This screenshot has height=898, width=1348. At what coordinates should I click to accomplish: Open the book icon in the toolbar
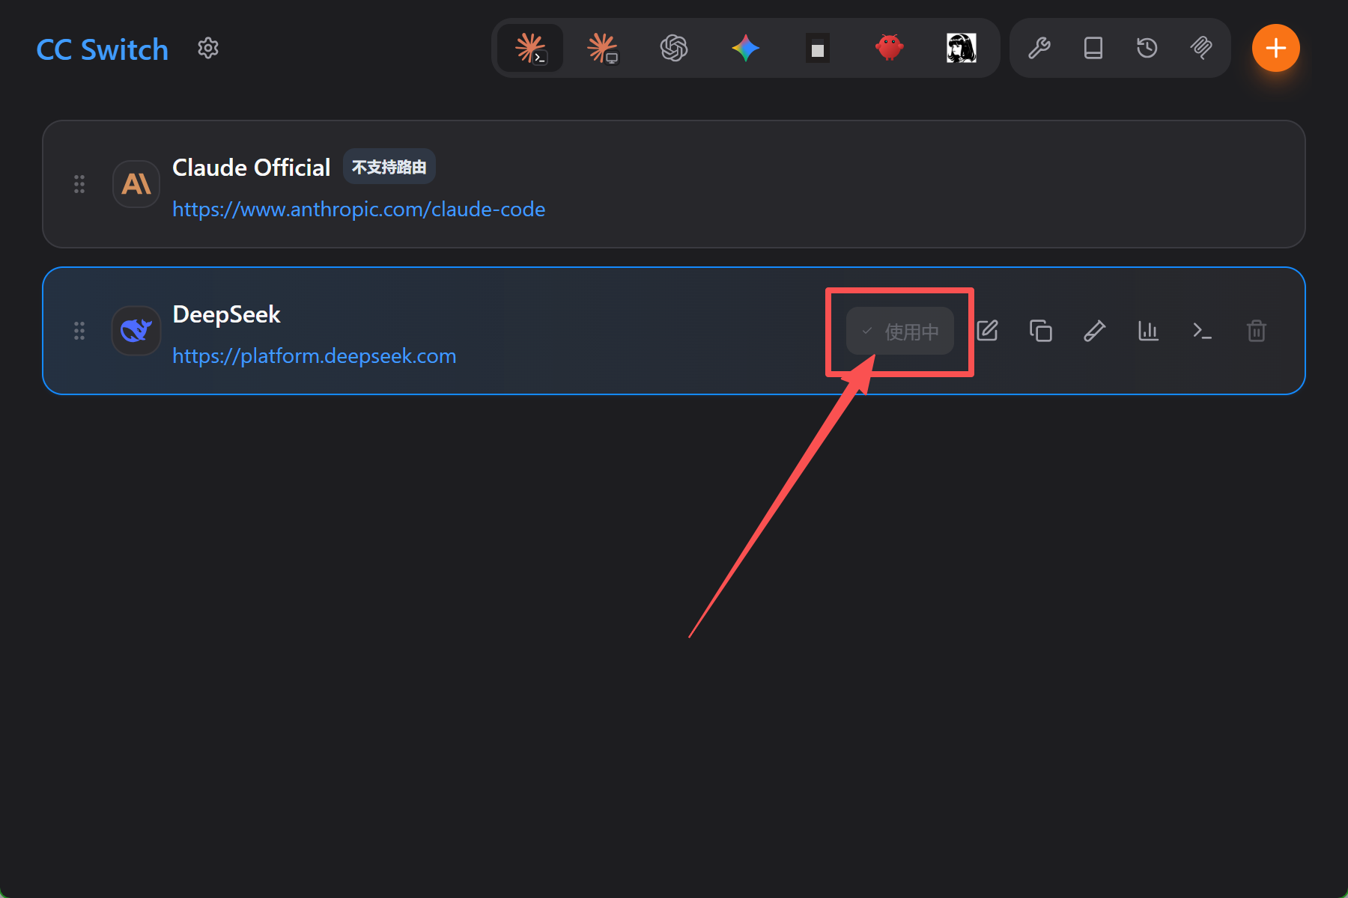click(1093, 49)
